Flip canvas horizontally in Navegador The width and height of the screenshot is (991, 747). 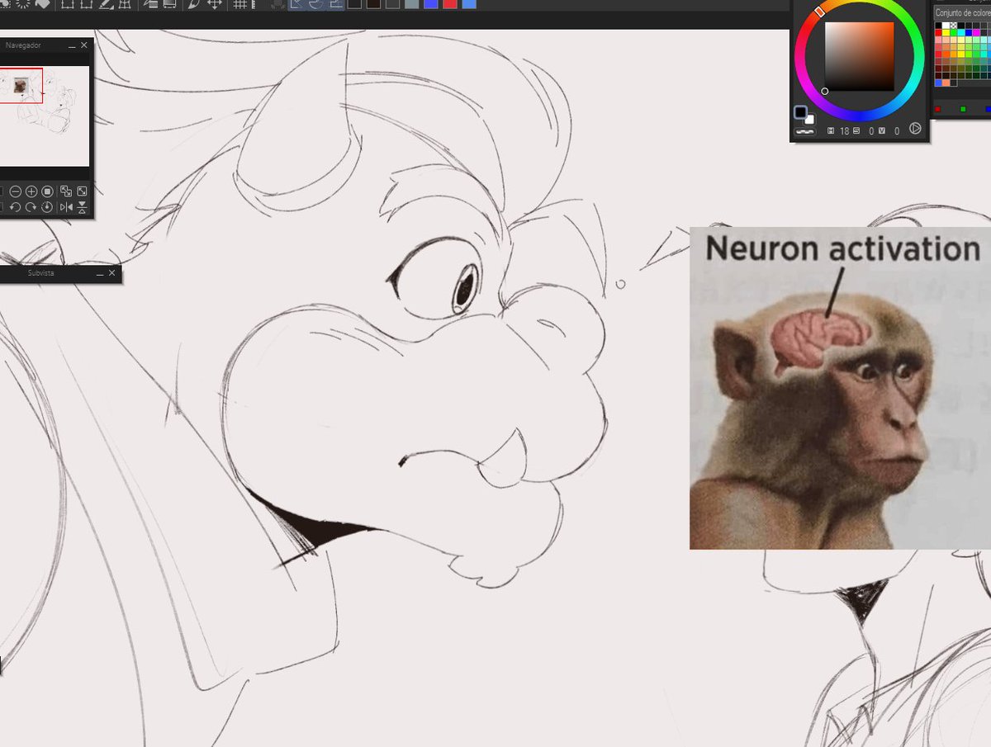tap(66, 207)
